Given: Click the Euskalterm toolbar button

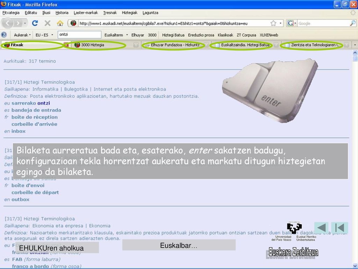Looking at the screenshot, I should [x=114, y=35].
